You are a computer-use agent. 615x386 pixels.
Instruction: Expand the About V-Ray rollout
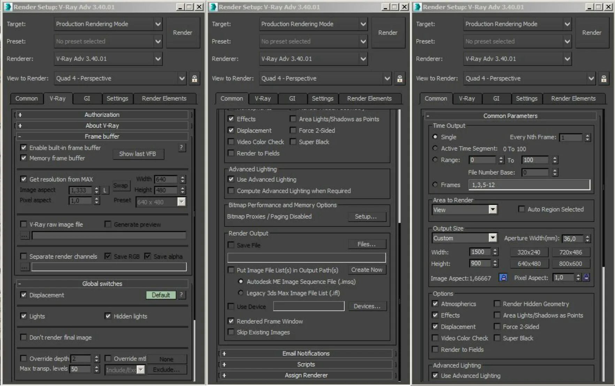click(x=102, y=126)
